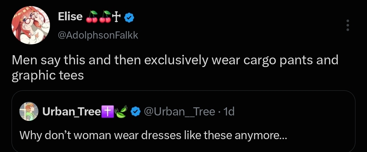The width and height of the screenshot is (367, 152).
Task: Open the three-dot more options menu
Action: (x=348, y=25)
